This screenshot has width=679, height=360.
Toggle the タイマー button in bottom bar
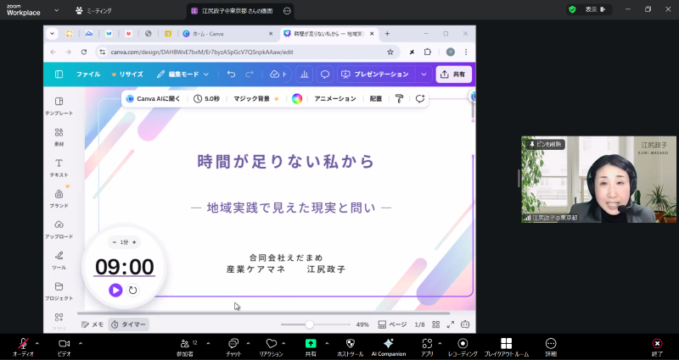pos(128,324)
